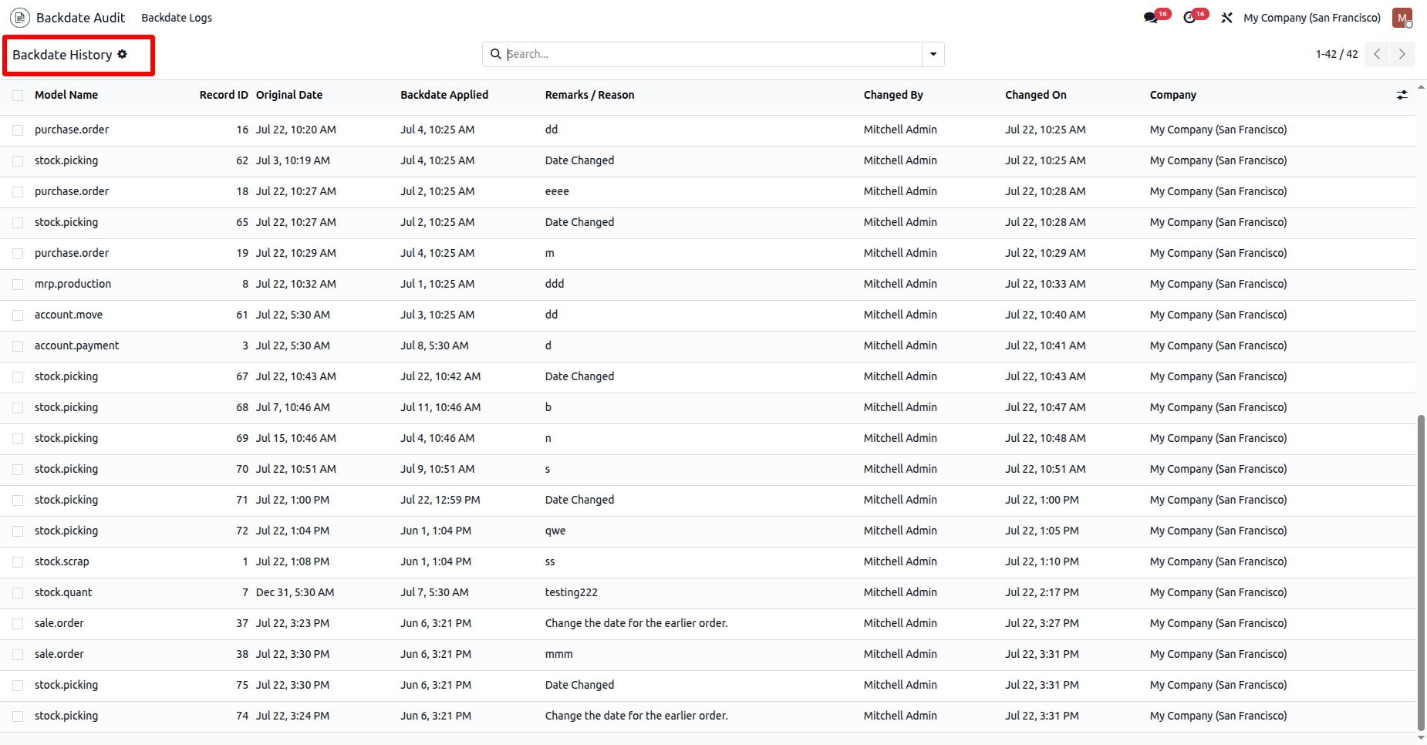Sort by the Company column header
1427x745 pixels.
[1173, 95]
